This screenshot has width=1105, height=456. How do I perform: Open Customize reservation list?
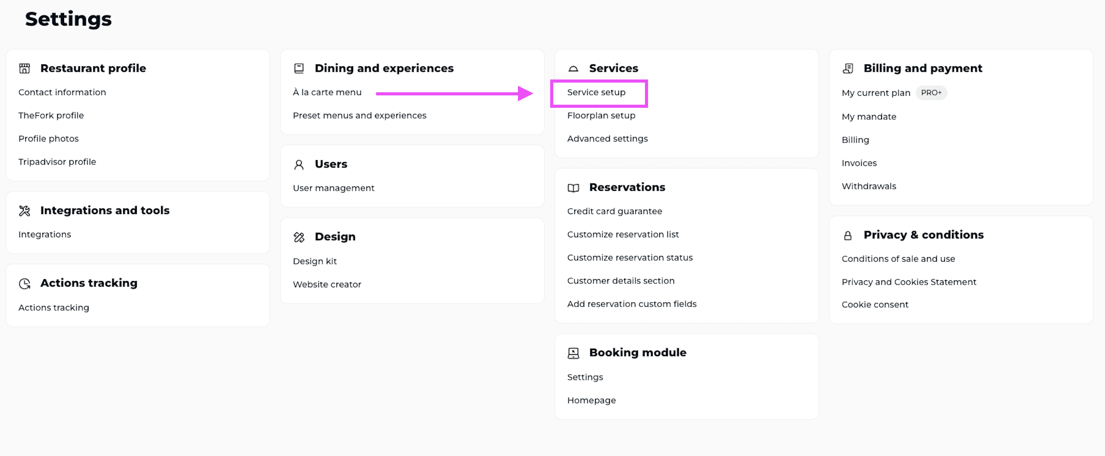pyautogui.click(x=622, y=234)
